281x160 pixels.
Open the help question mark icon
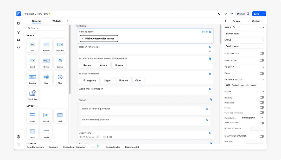pyautogui.click(x=18, y=137)
